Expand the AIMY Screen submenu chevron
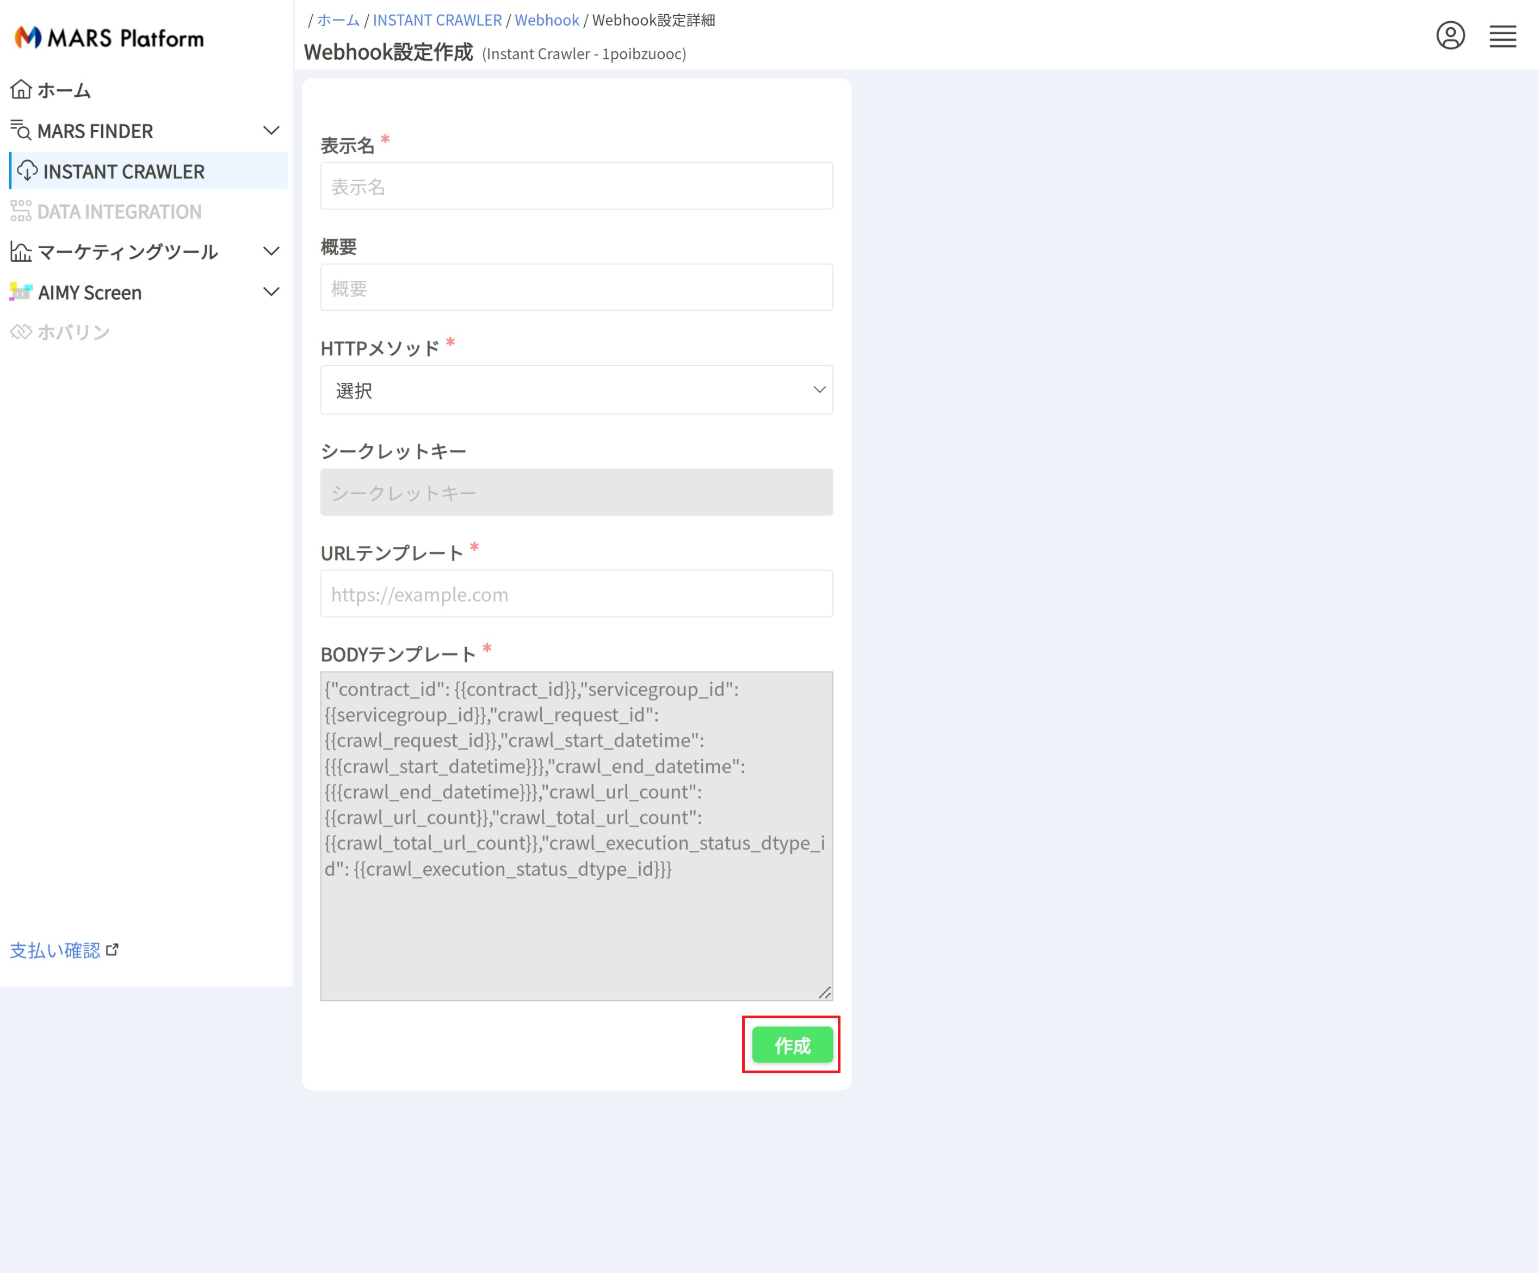 click(x=271, y=292)
